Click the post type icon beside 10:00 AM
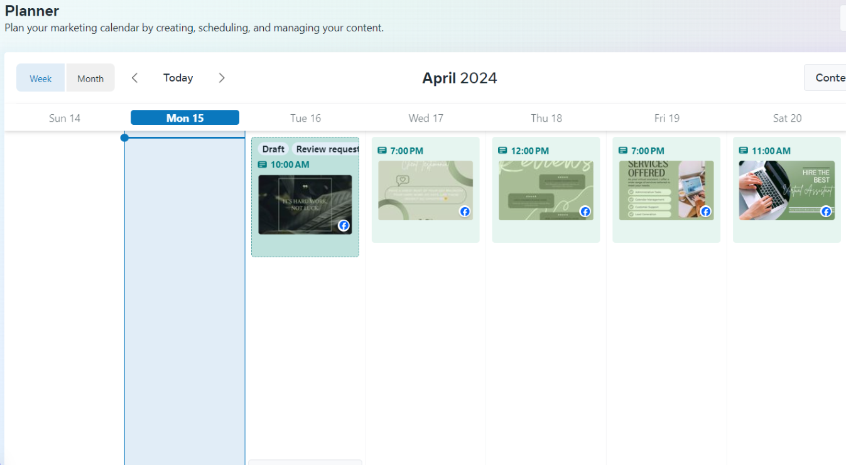Image resolution: width=846 pixels, height=465 pixels. click(x=263, y=165)
